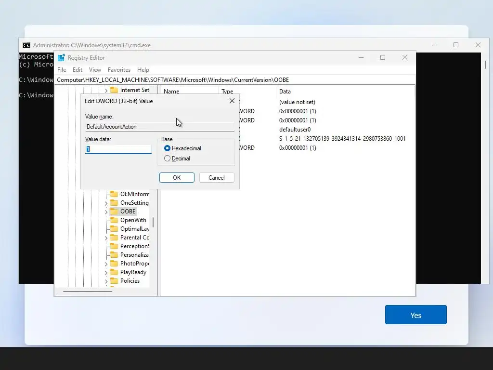Click the Parental Co folder icon

(x=114, y=238)
